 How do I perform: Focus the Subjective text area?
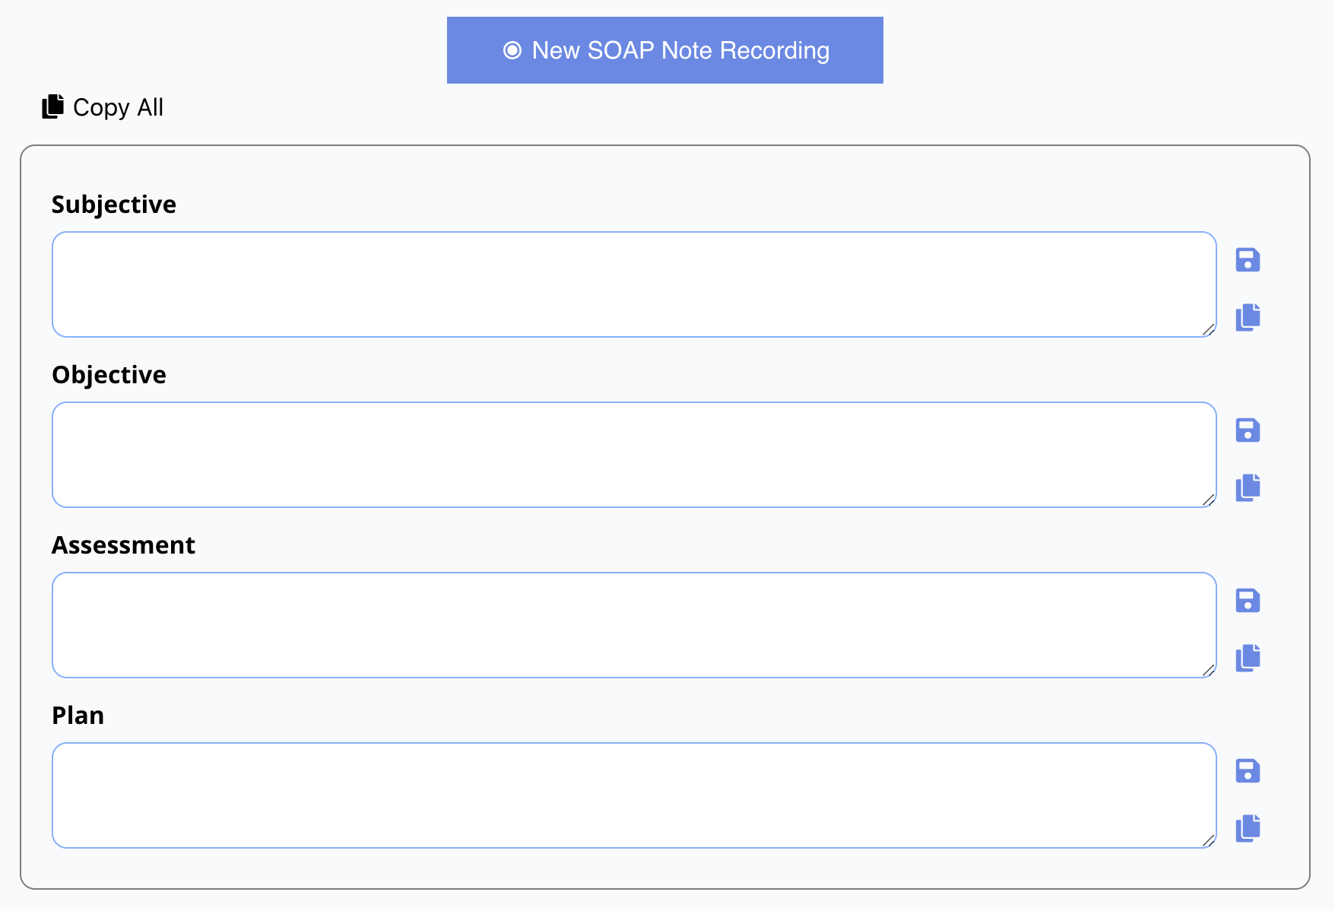click(633, 284)
